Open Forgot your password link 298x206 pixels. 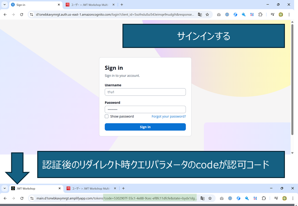(169, 116)
